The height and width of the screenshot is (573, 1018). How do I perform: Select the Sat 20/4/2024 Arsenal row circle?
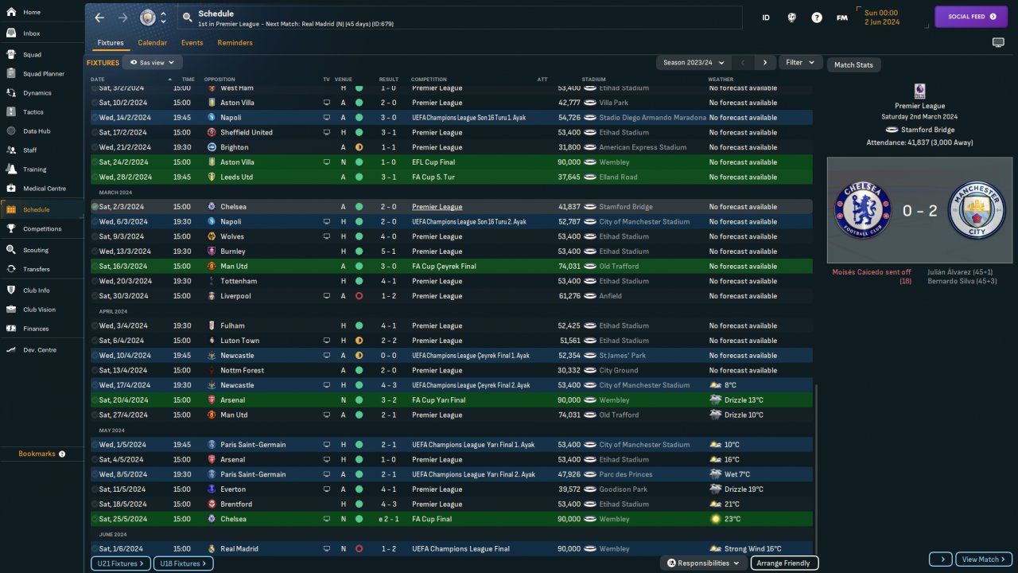pos(95,400)
